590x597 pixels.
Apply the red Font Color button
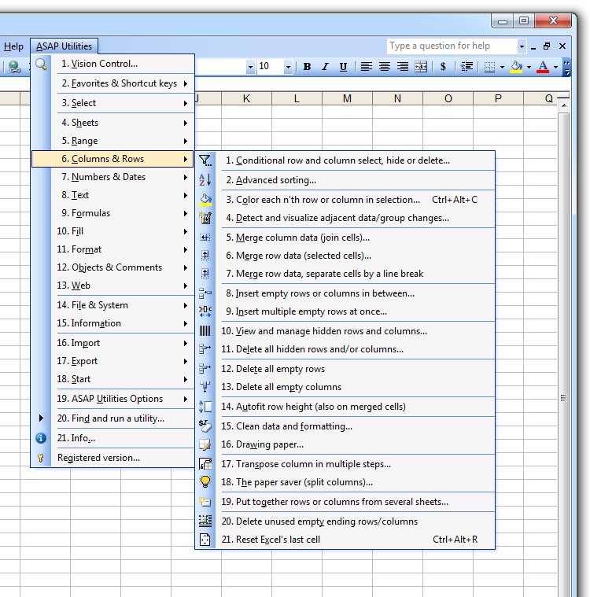click(x=543, y=67)
